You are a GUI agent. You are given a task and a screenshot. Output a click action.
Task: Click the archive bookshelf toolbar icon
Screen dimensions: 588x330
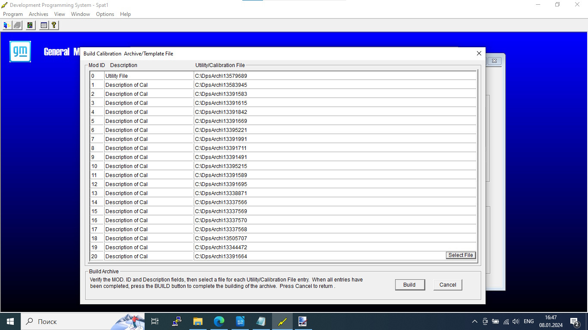[x=30, y=25]
